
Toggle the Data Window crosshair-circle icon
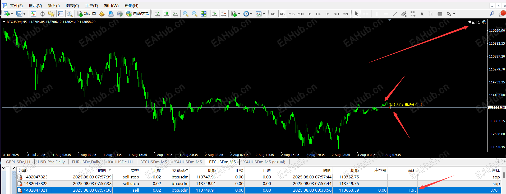click(x=42, y=14)
